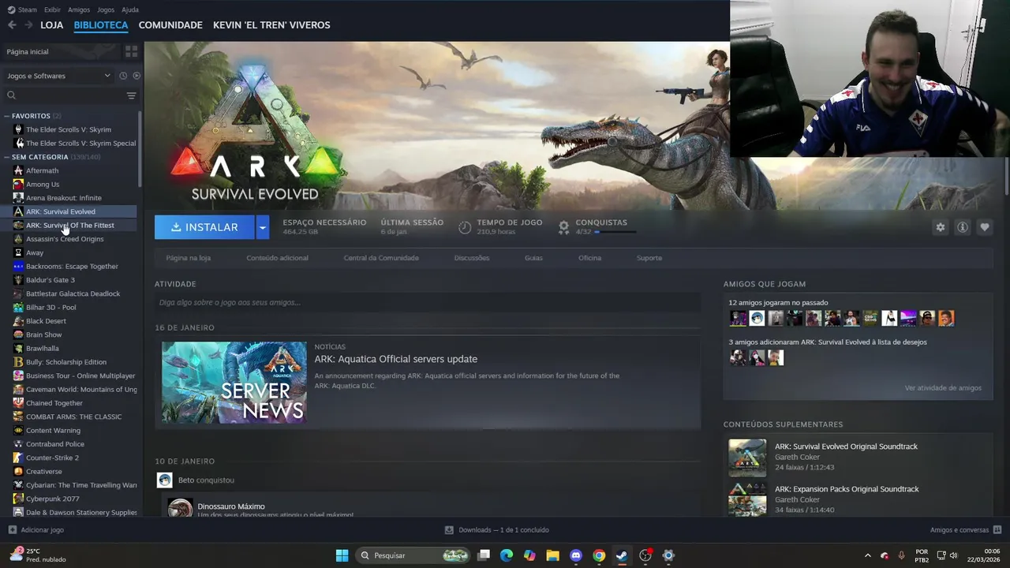The image size is (1010, 568).
Task: Open File Explorer from the taskbar
Action: click(552, 555)
